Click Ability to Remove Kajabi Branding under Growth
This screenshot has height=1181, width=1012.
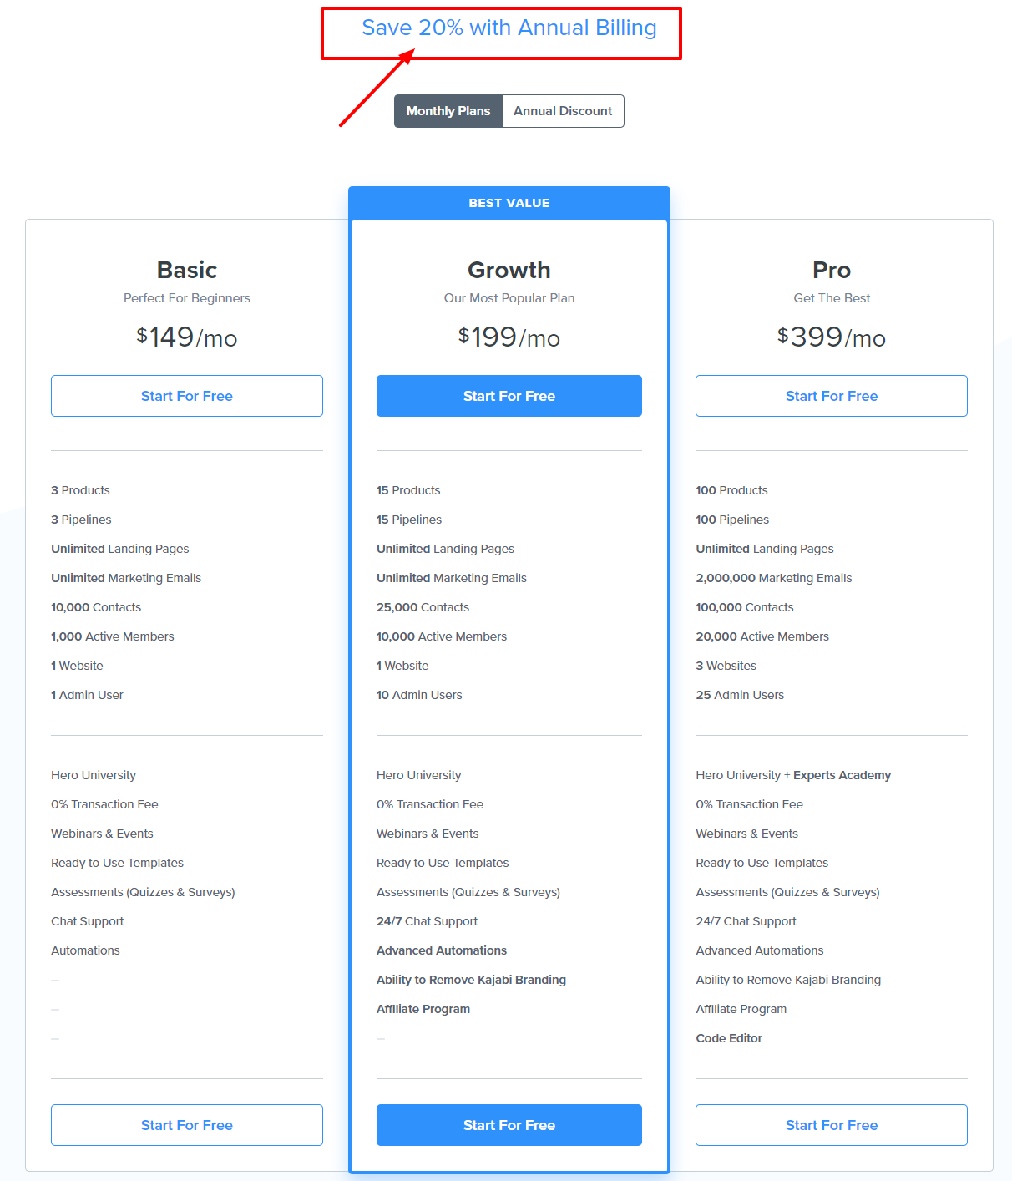pos(471,980)
